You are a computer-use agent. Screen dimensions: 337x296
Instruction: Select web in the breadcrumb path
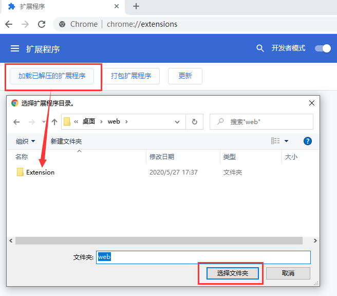coord(114,121)
